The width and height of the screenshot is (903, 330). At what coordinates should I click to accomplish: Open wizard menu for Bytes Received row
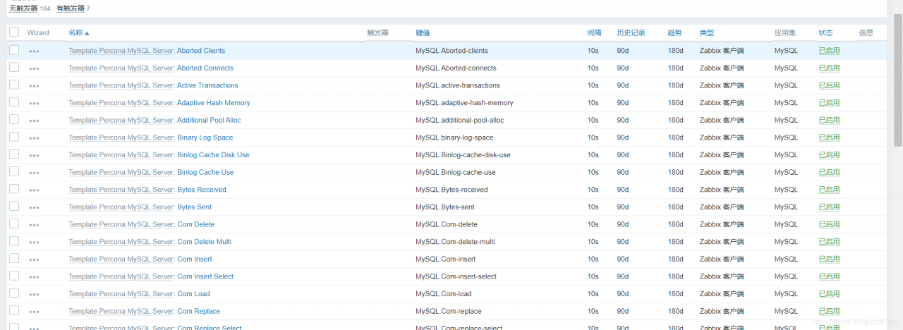tap(34, 190)
